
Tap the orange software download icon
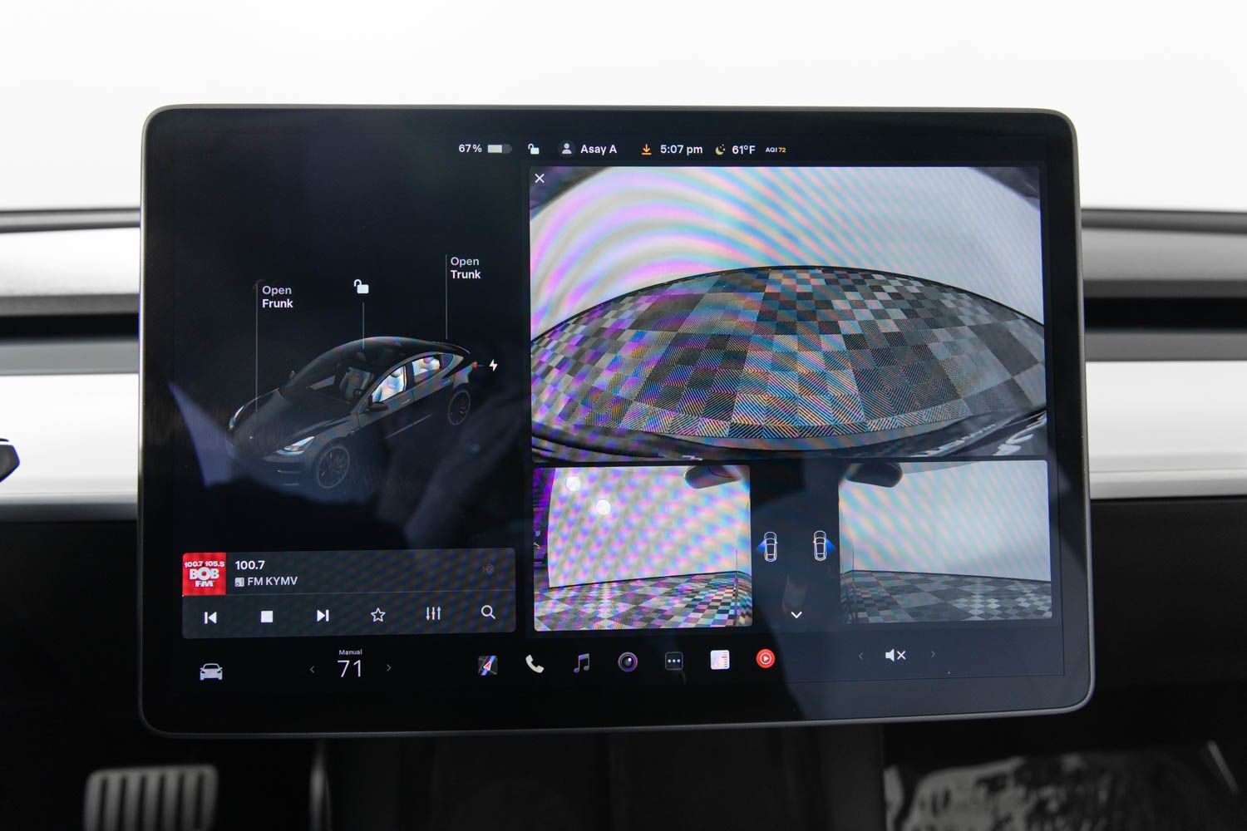pos(646,150)
